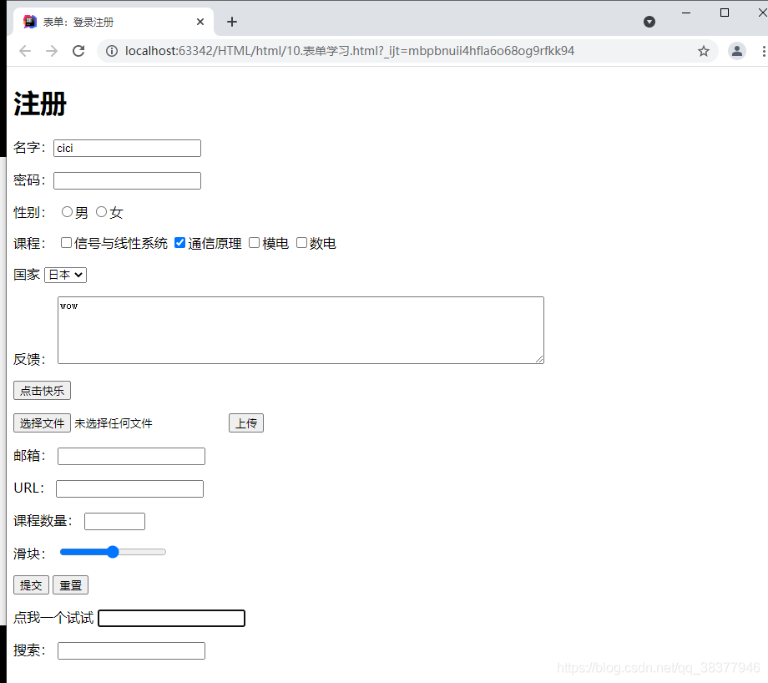Reload the current page
The width and height of the screenshot is (768, 683).
tap(78, 50)
